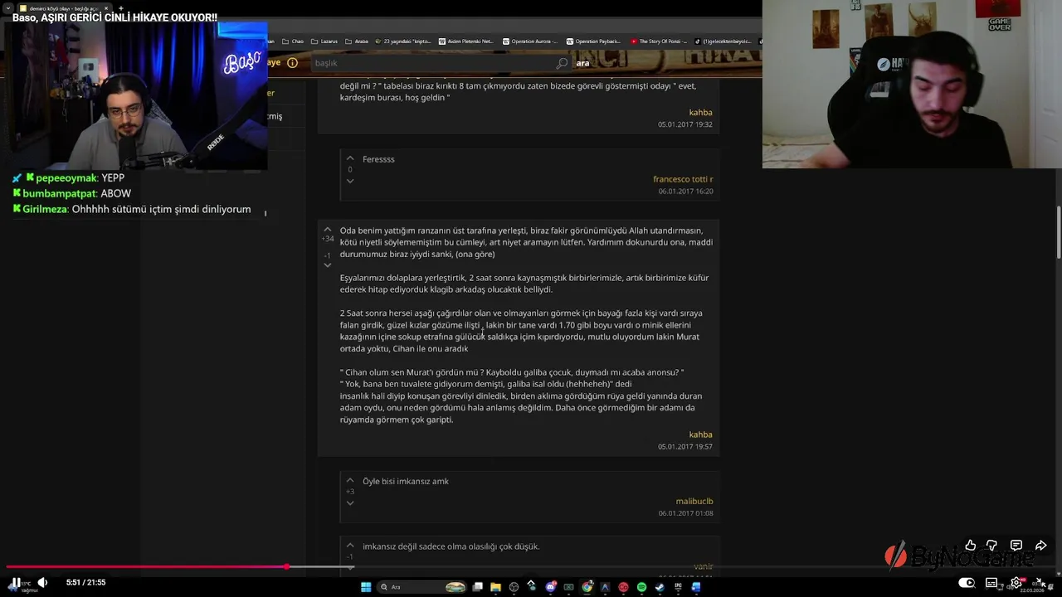Click the ara search button
The image size is (1062, 597).
(x=582, y=63)
